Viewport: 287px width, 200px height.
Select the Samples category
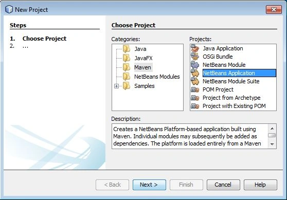click(144, 86)
